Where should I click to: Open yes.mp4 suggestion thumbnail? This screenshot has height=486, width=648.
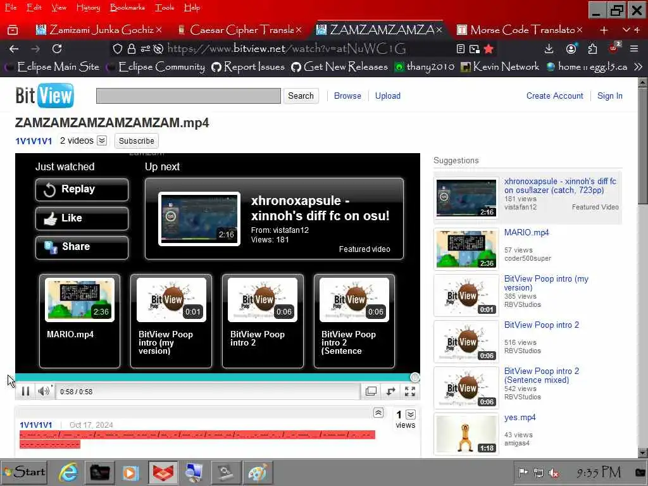coord(466,434)
